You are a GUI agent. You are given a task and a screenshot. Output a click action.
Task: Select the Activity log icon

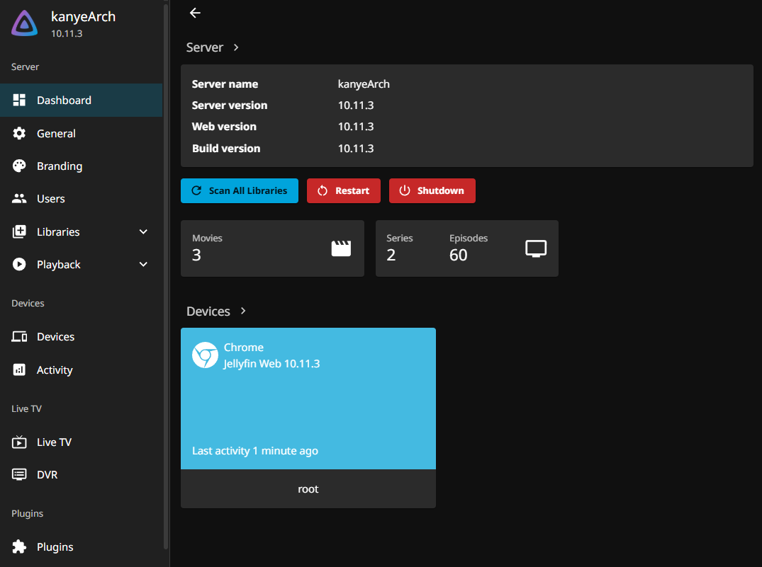click(19, 370)
